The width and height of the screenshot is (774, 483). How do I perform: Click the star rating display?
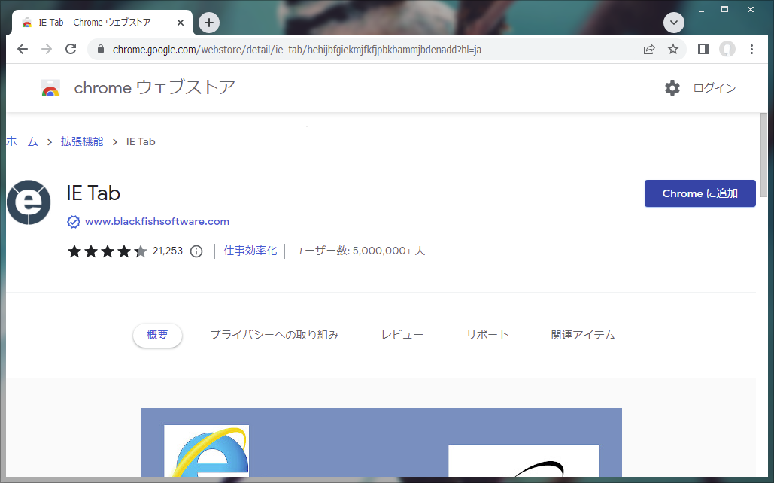coord(107,251)
